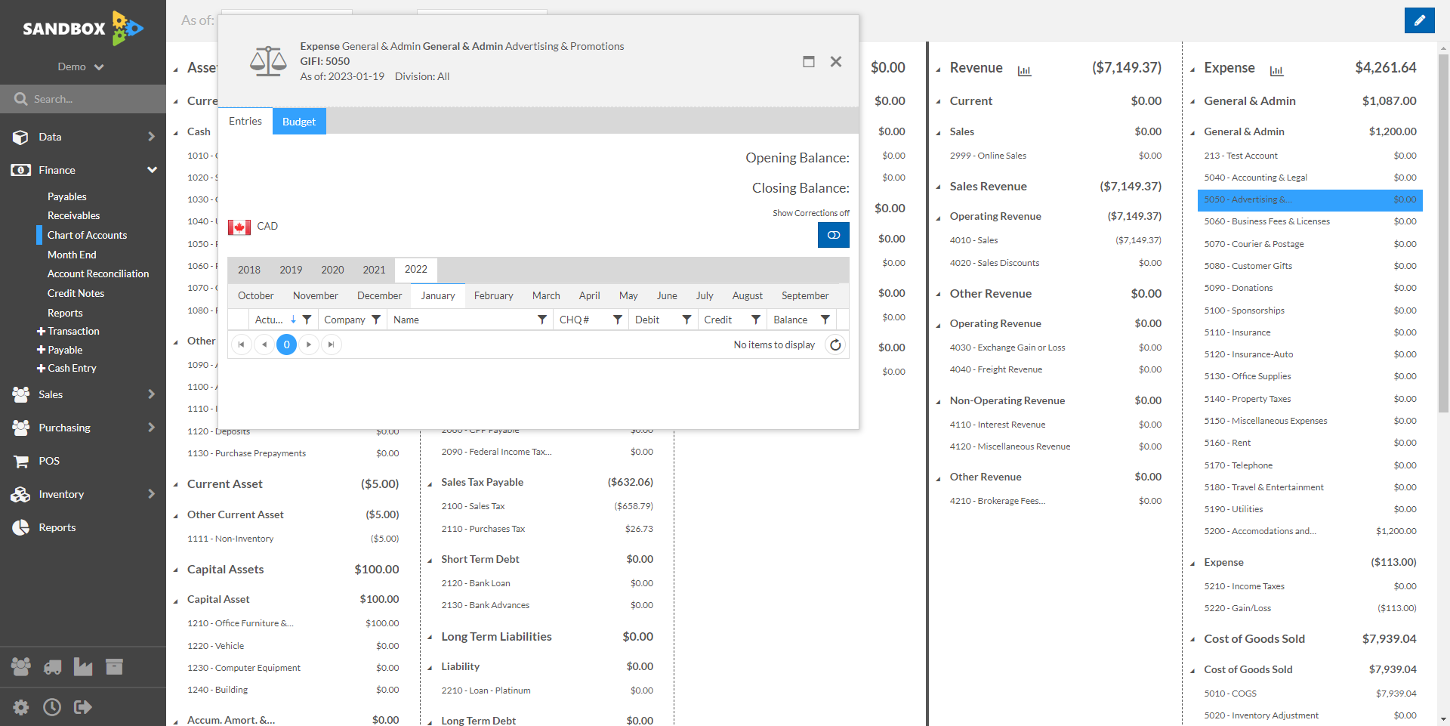Open the factory icon in bottom bar

(83, 666)
